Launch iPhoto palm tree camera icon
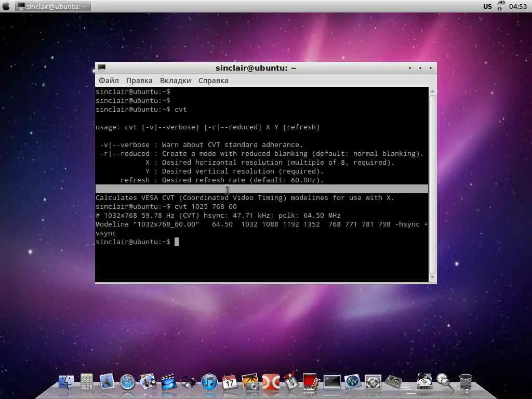This screenshot has width=532, height=399. [x=250, y=382]
